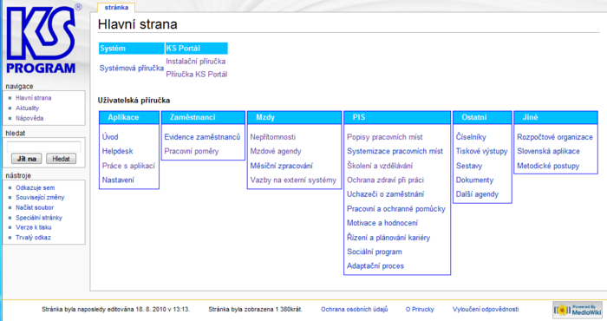Open Helpdesk under Aplikace
The width and height of the screenshot is (607, 321).
tap(117, 151)
